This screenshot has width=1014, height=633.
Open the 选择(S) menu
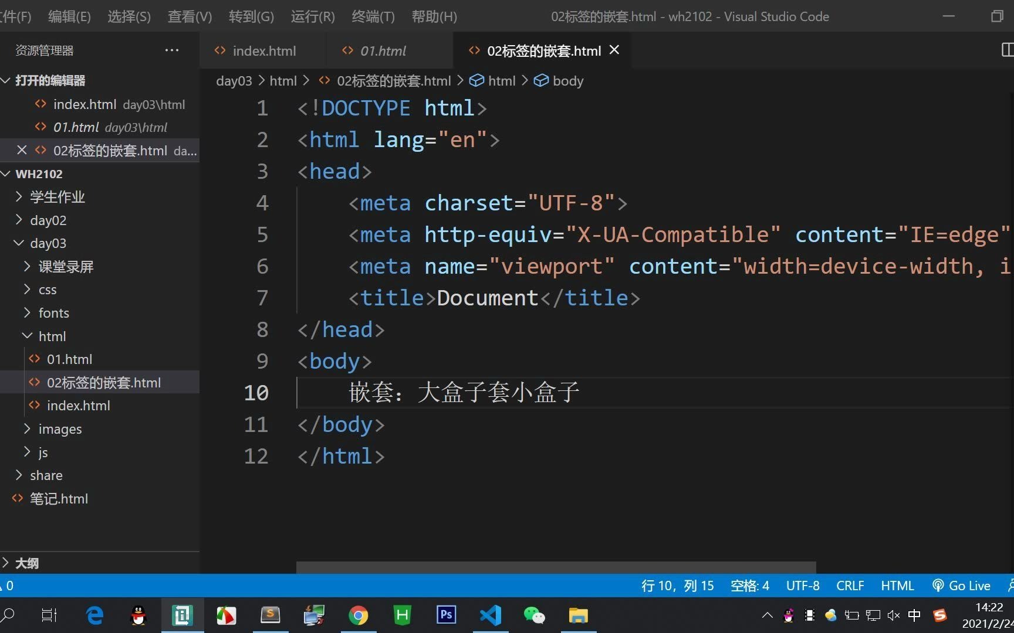coord(129,16)
